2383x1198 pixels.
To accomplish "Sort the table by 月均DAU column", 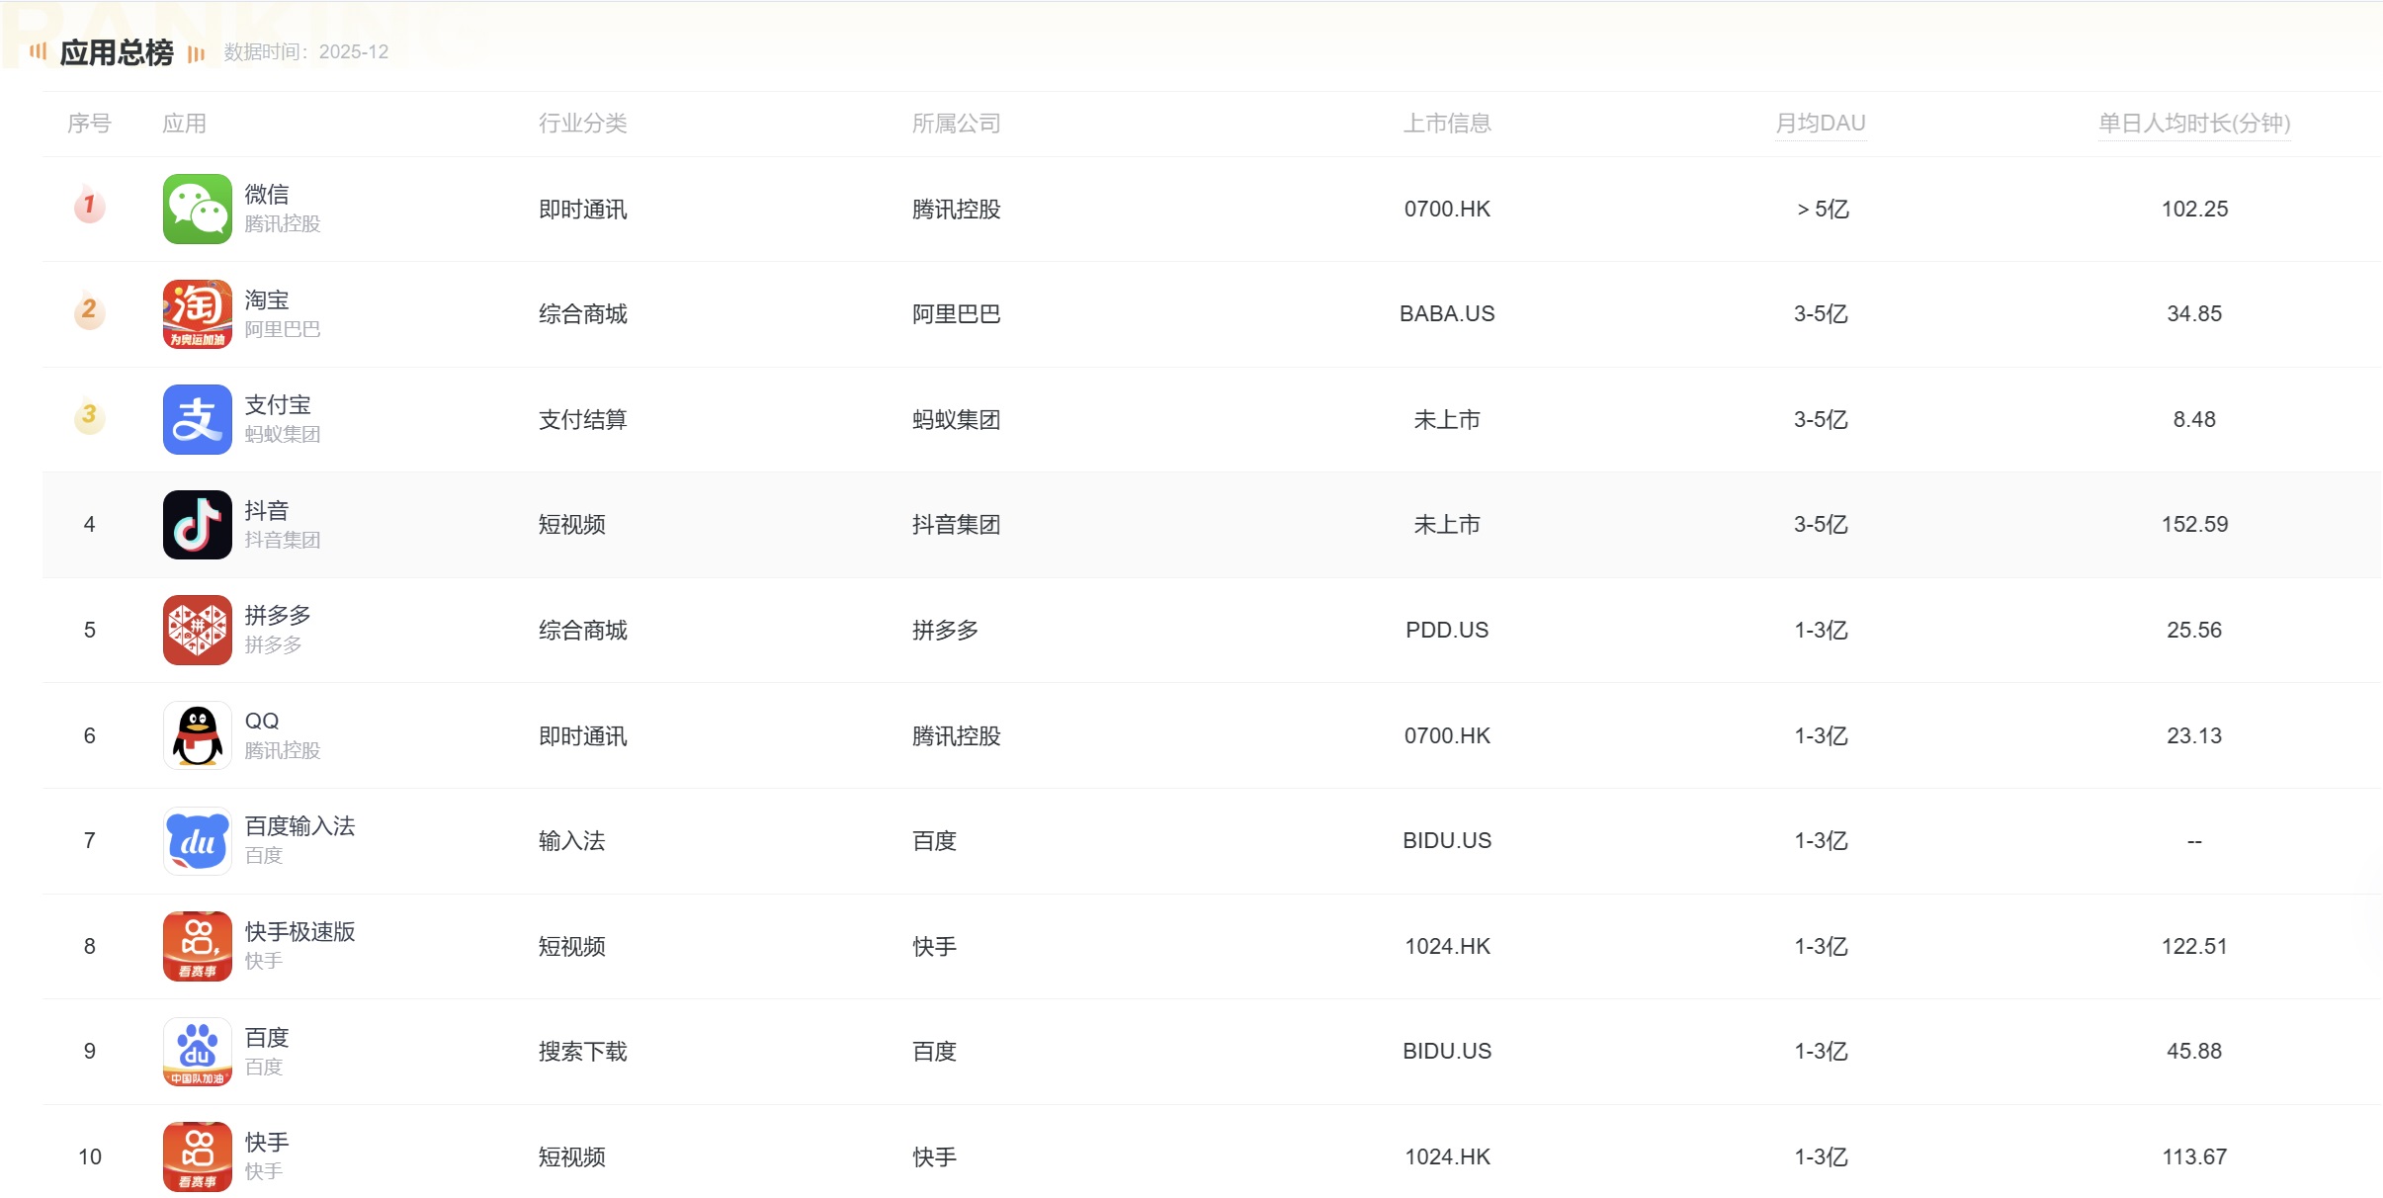I will (1822, 124).
